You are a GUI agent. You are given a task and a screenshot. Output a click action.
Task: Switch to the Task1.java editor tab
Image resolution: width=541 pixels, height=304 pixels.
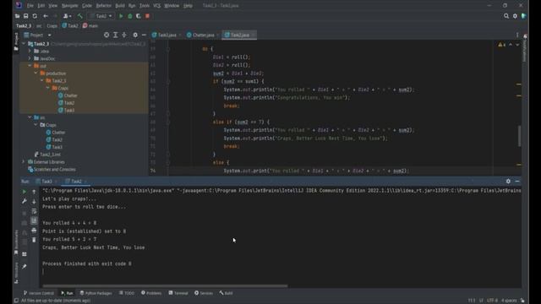[x=167, y=35]
